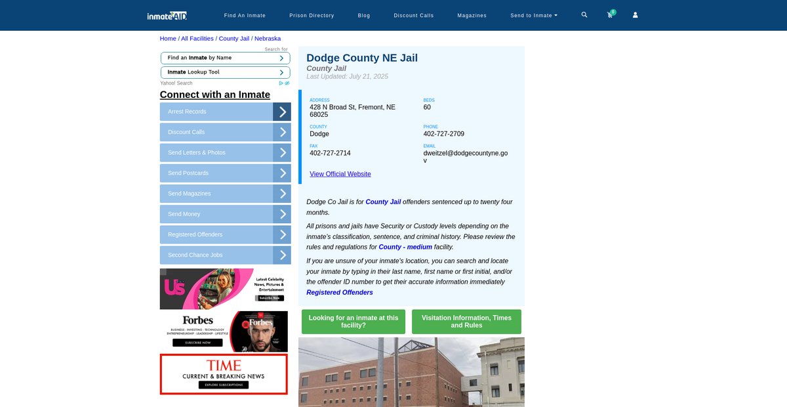Open the TIME current news ad banner

coord(224,374)
